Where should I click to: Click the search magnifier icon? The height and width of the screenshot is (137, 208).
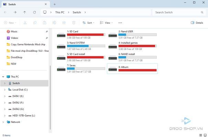(x=202, y=12)
